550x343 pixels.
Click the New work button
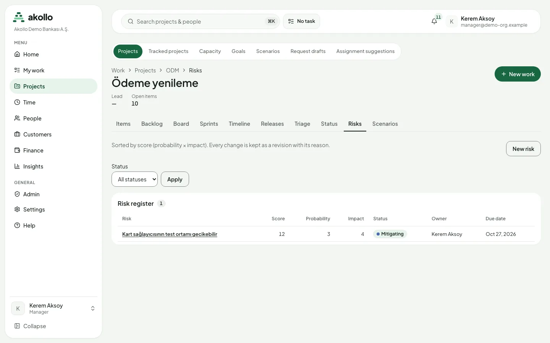518,74
